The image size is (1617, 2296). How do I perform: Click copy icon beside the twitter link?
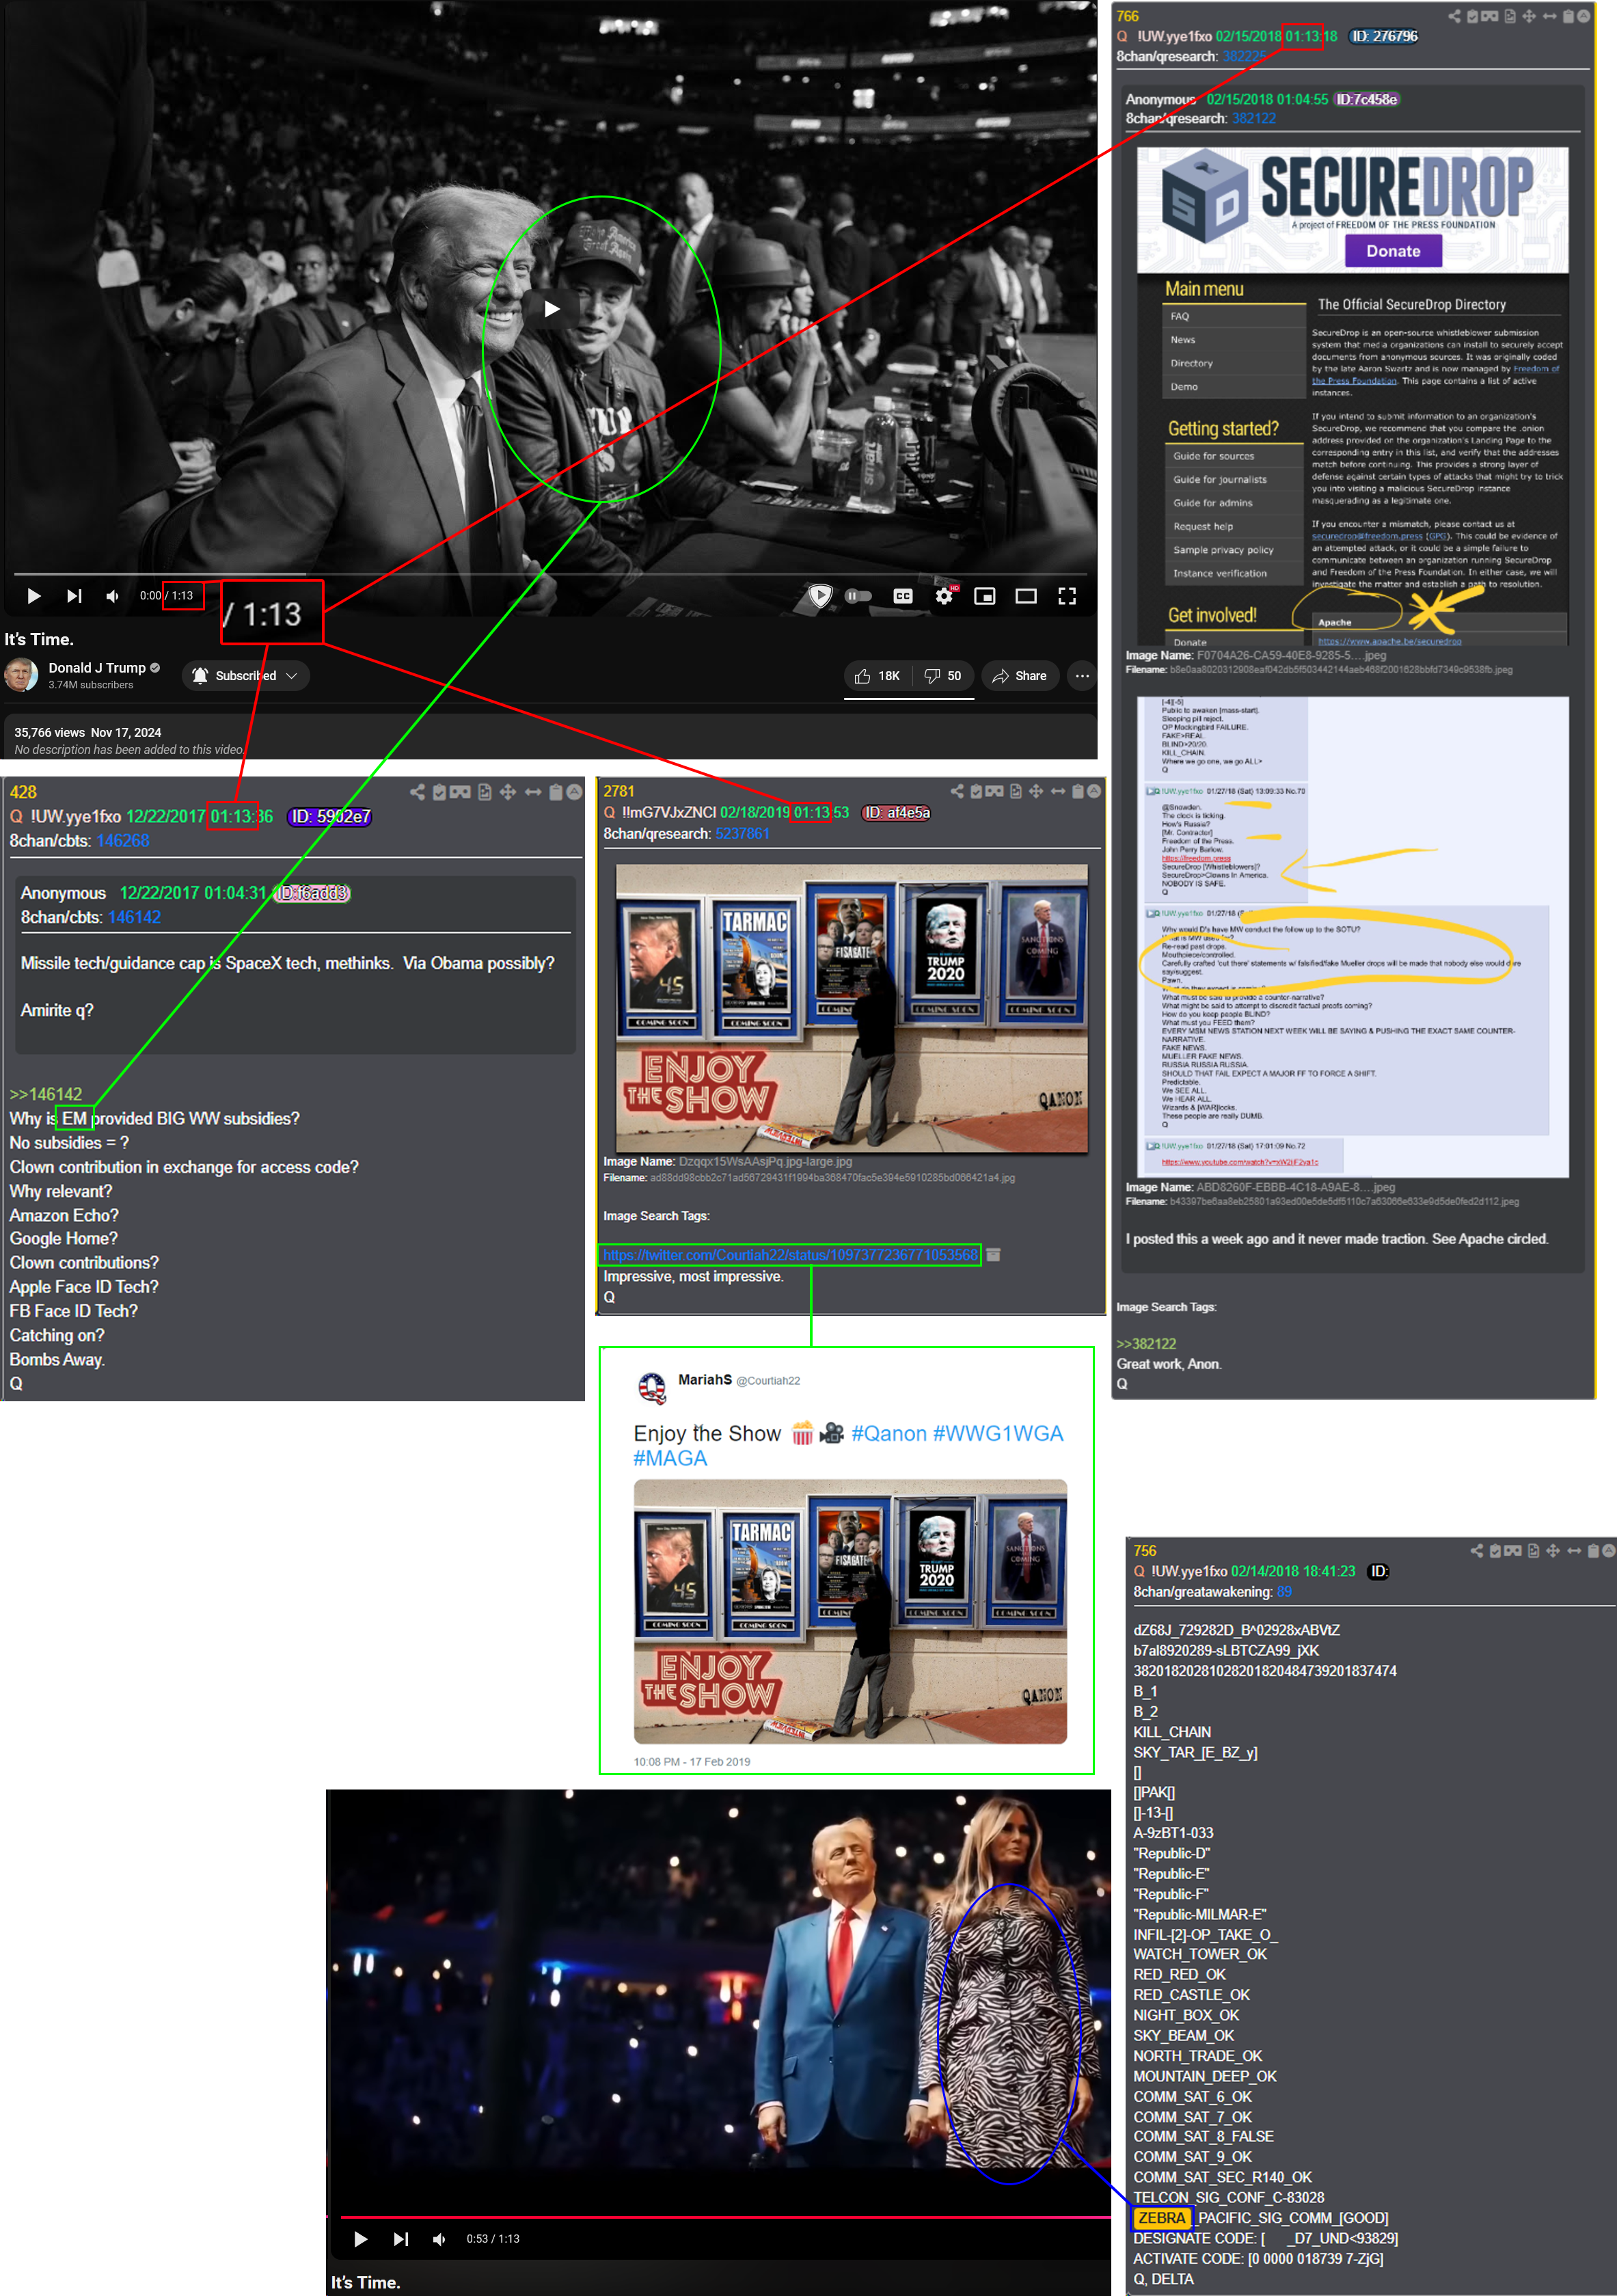(x=993, y=1255)
